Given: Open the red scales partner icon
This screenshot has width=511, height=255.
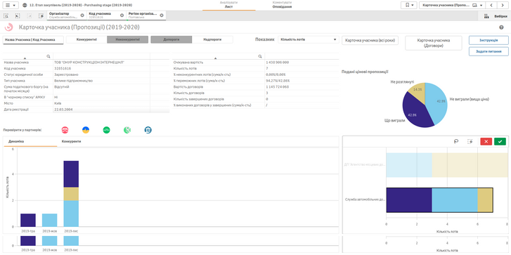Looking at the screenshot, I should tap(65, 130).
